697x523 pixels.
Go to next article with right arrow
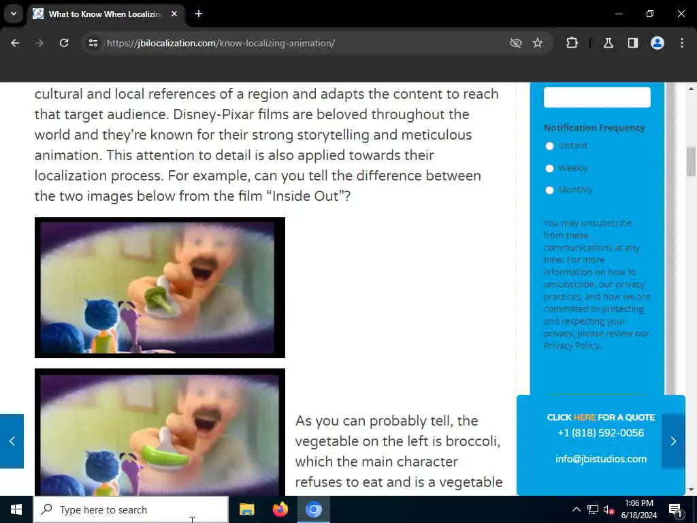[x=673, y=441]
